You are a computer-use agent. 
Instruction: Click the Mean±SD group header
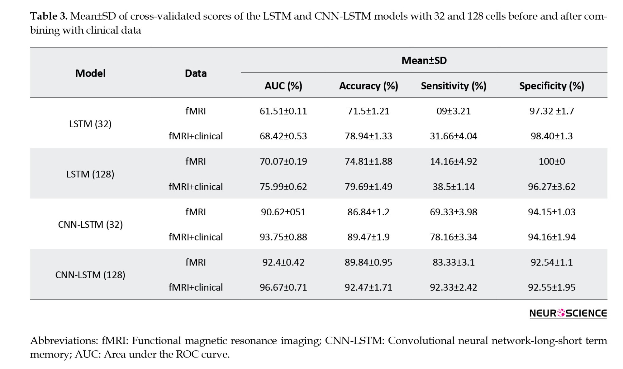[x=424, y=60]
